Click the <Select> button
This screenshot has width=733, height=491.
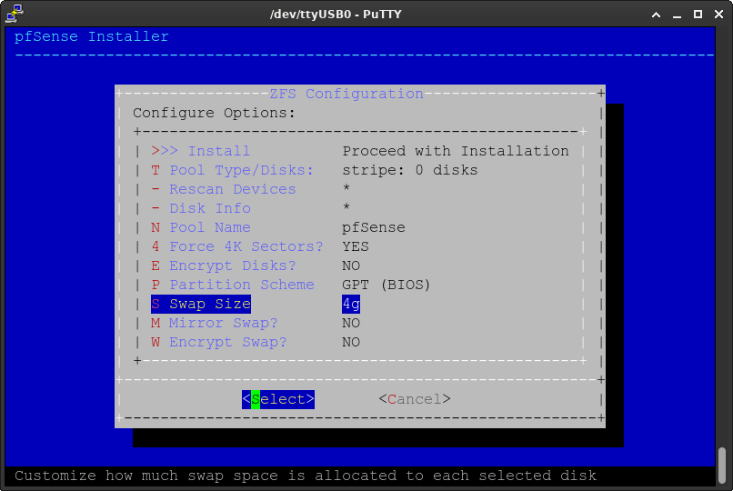coord(278,399)
